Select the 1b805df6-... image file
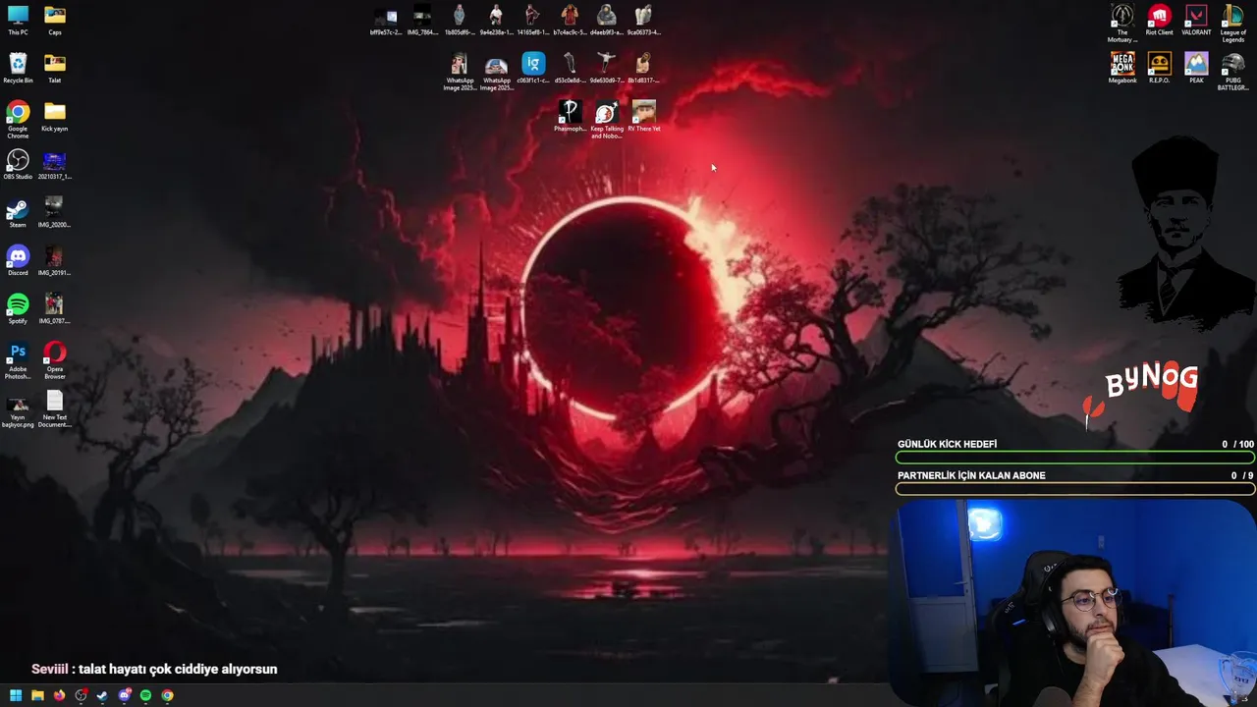Screen dimensions: 1257x707 459,21
